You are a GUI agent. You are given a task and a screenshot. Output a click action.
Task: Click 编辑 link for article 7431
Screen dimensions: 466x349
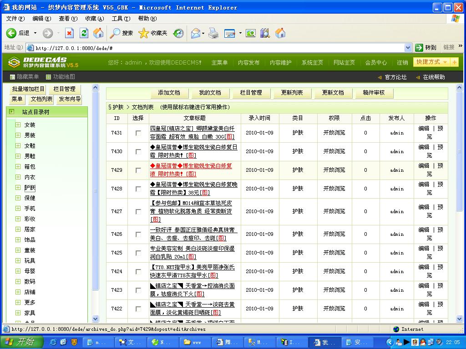[x=424, y=129]
